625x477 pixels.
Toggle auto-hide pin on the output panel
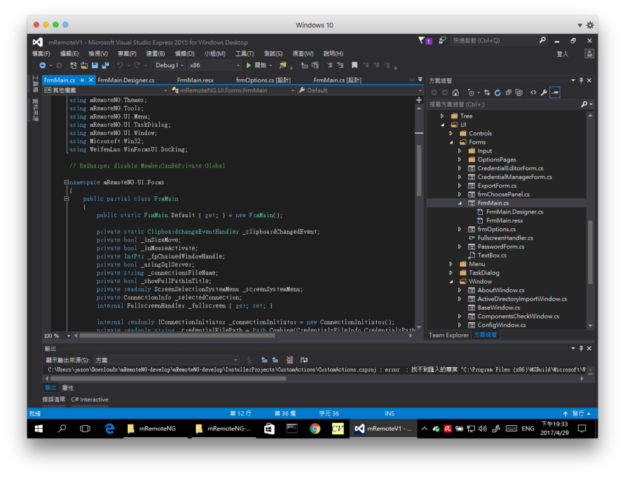[x=581, y=348]
